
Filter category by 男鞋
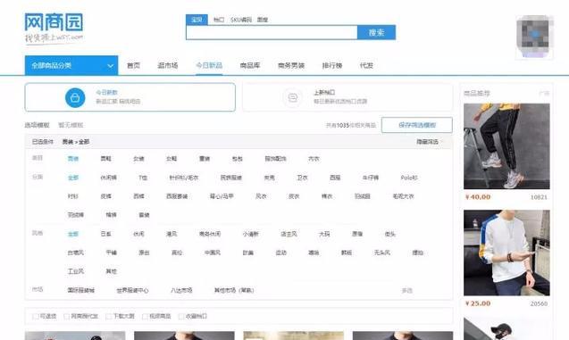point(106,159)
